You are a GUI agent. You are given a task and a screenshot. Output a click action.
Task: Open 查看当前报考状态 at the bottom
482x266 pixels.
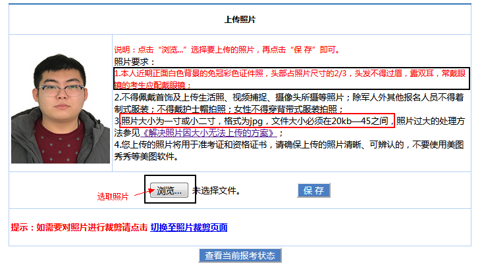coord(239,255)
